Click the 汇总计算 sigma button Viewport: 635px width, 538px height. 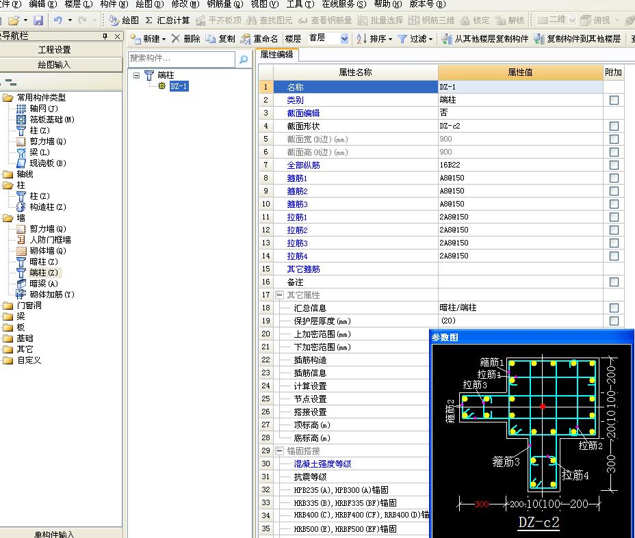[x=167, y=21]
